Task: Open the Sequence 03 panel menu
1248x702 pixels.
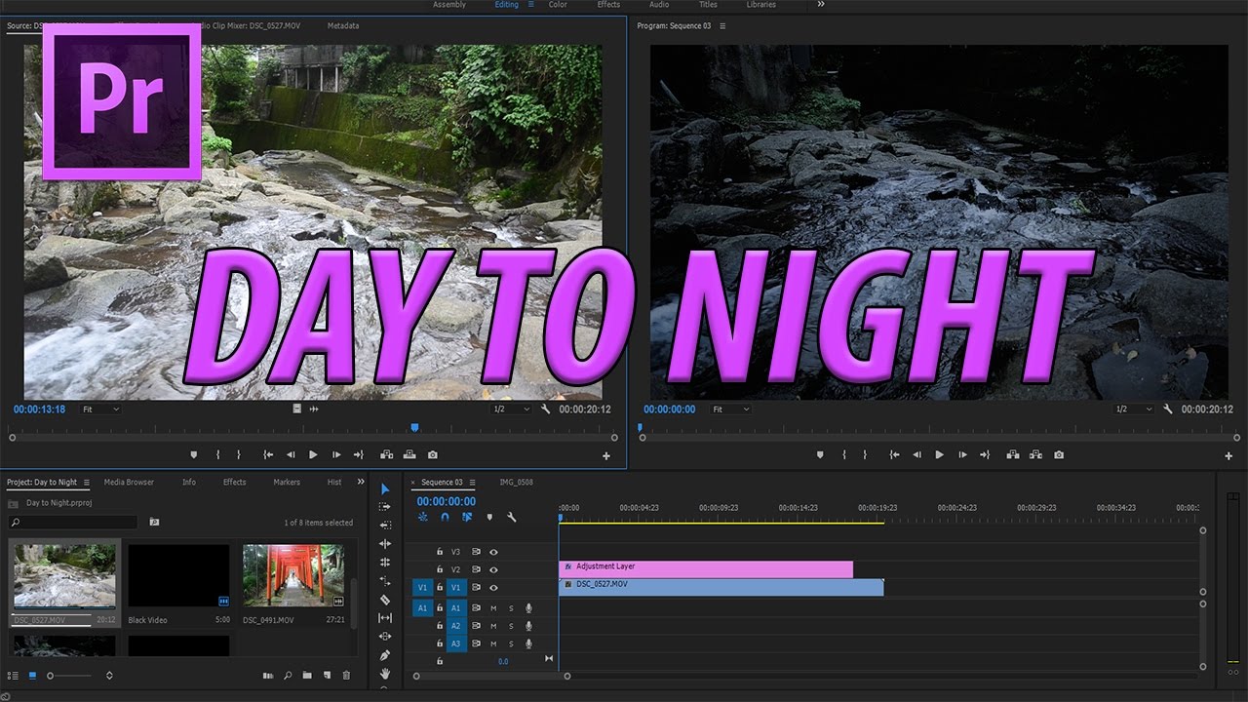Action: click(x=472, y=482)
